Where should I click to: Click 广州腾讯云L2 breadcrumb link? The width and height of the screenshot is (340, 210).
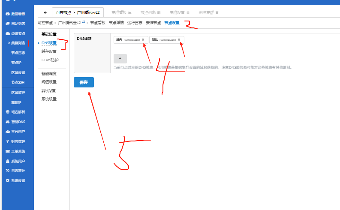point(69,23)
